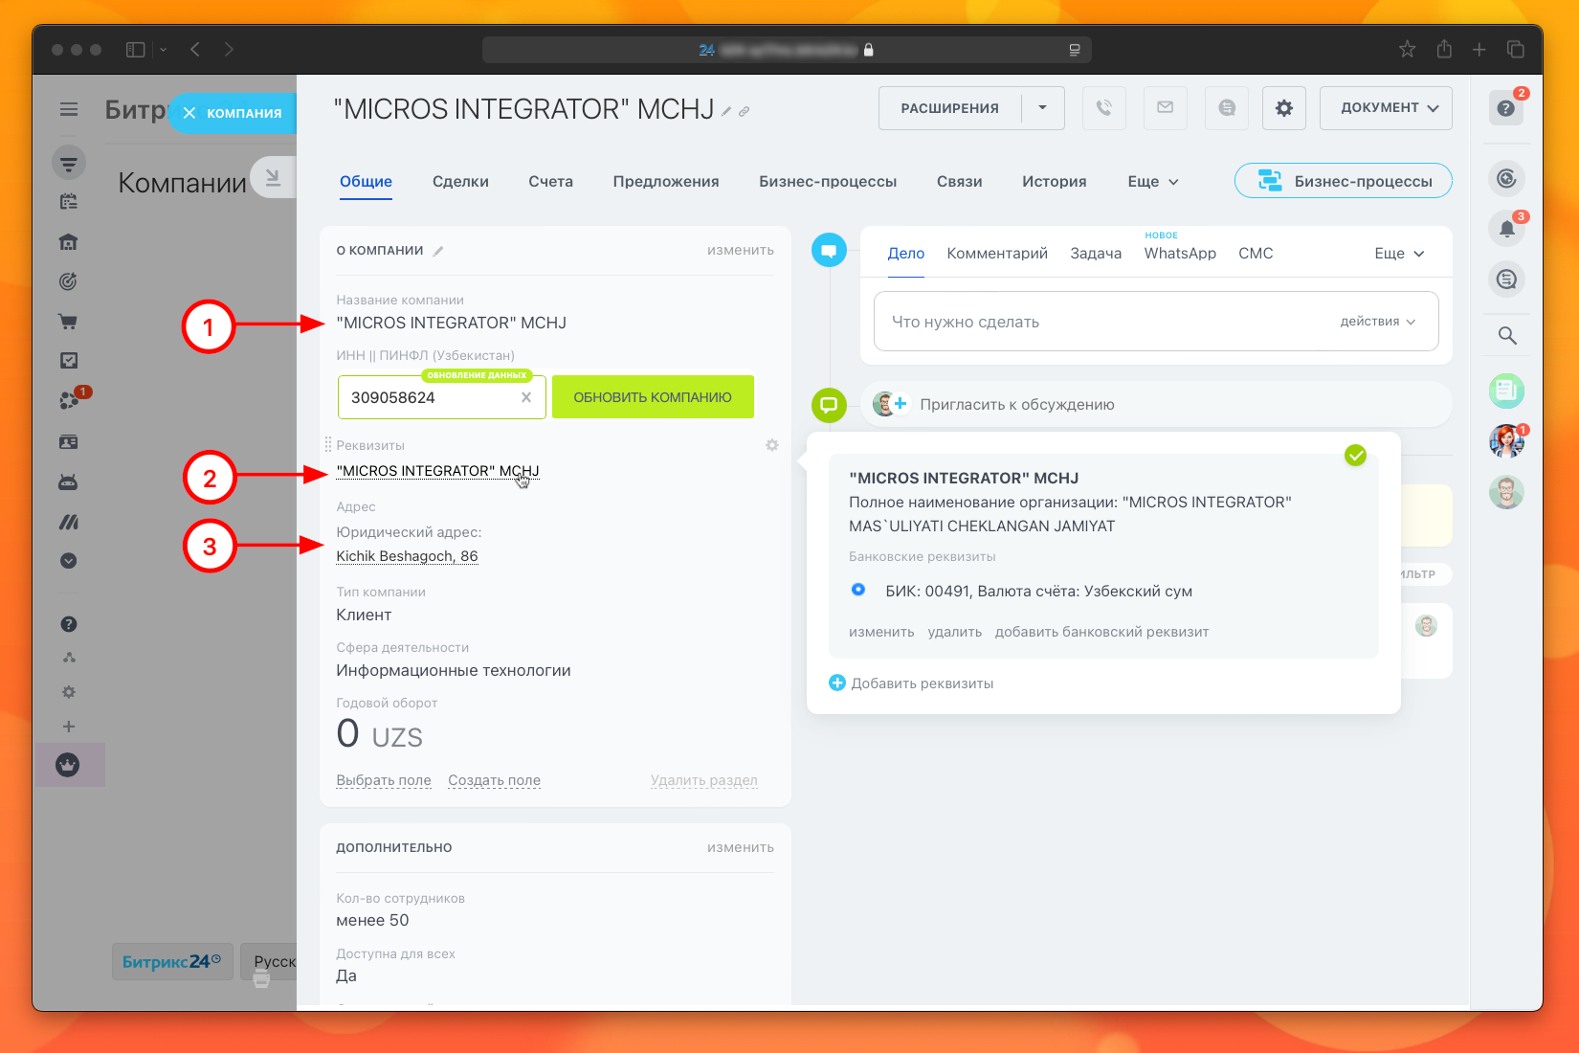Open the Счета tab
This screenshot has height=1053, width=1579.
click(551, 182)
